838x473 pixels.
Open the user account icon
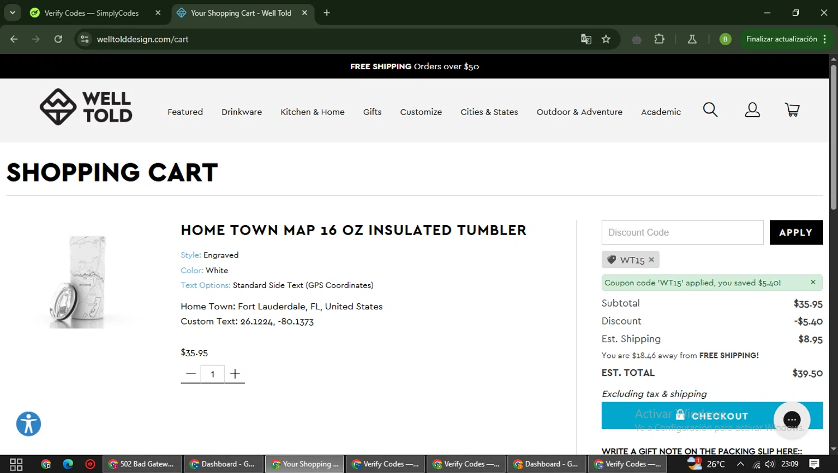coord(753,109)
